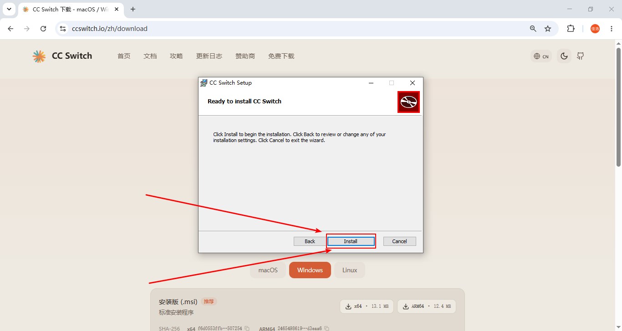Image resolution: width=622 pixels, height=331 pixels.
Task: Select the Linux platform tab
Action: pyautogui.click(x=350, y=270)
